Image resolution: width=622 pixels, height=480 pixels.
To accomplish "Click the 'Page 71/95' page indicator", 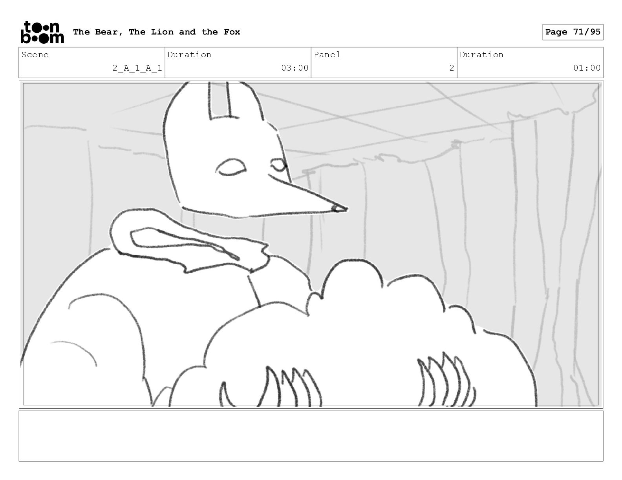I will pyautogui.click(x=573, y=32).
